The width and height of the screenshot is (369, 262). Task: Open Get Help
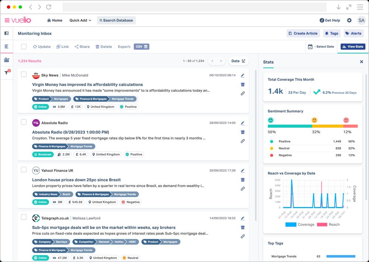(330, 20)
